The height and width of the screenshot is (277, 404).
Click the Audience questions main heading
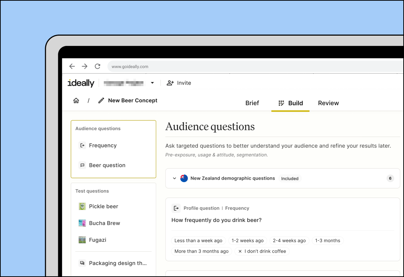click(210, 127)
